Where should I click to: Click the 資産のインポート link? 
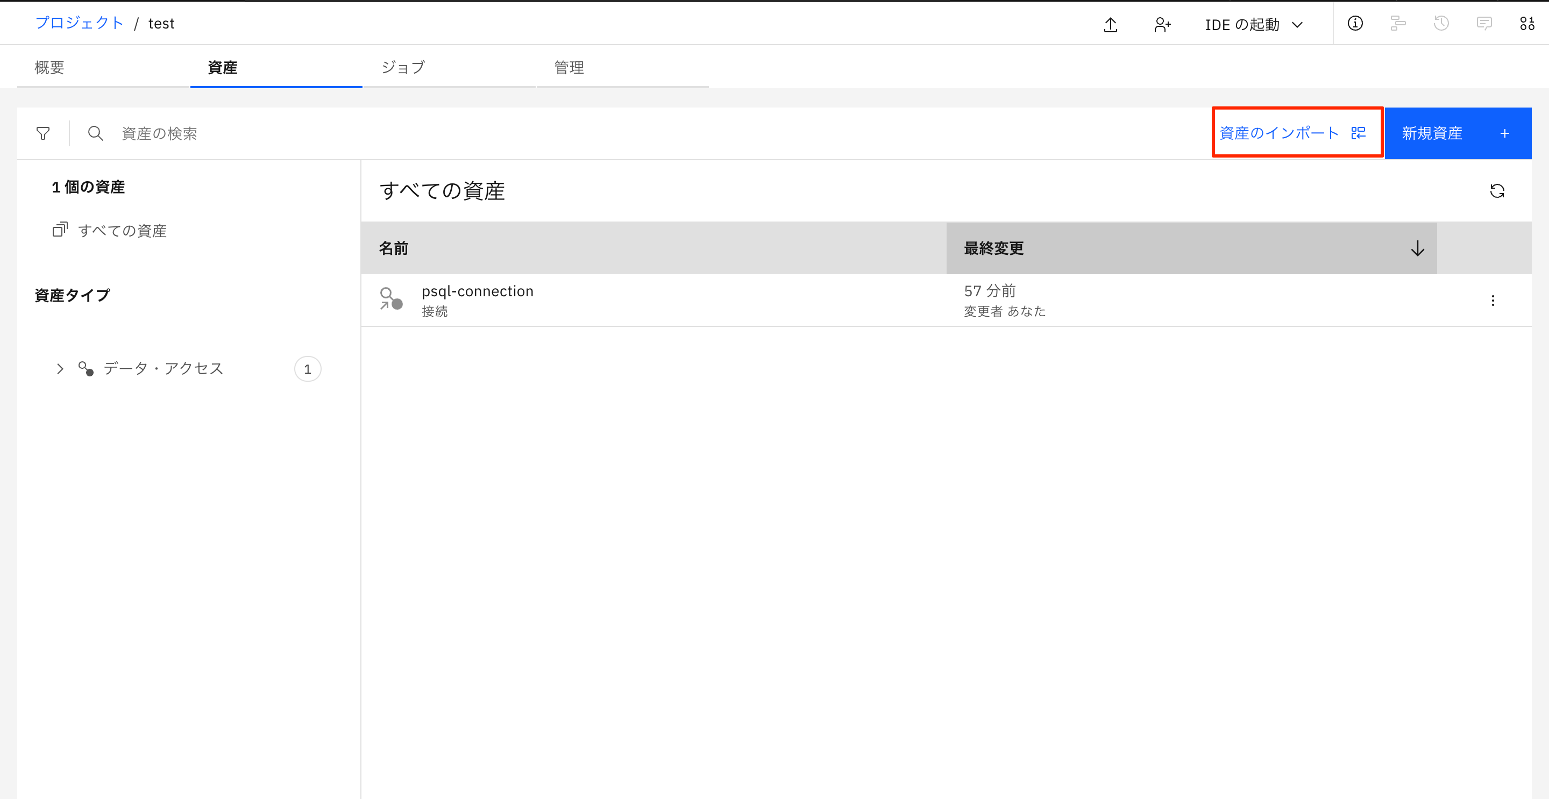coord(1279,133)
